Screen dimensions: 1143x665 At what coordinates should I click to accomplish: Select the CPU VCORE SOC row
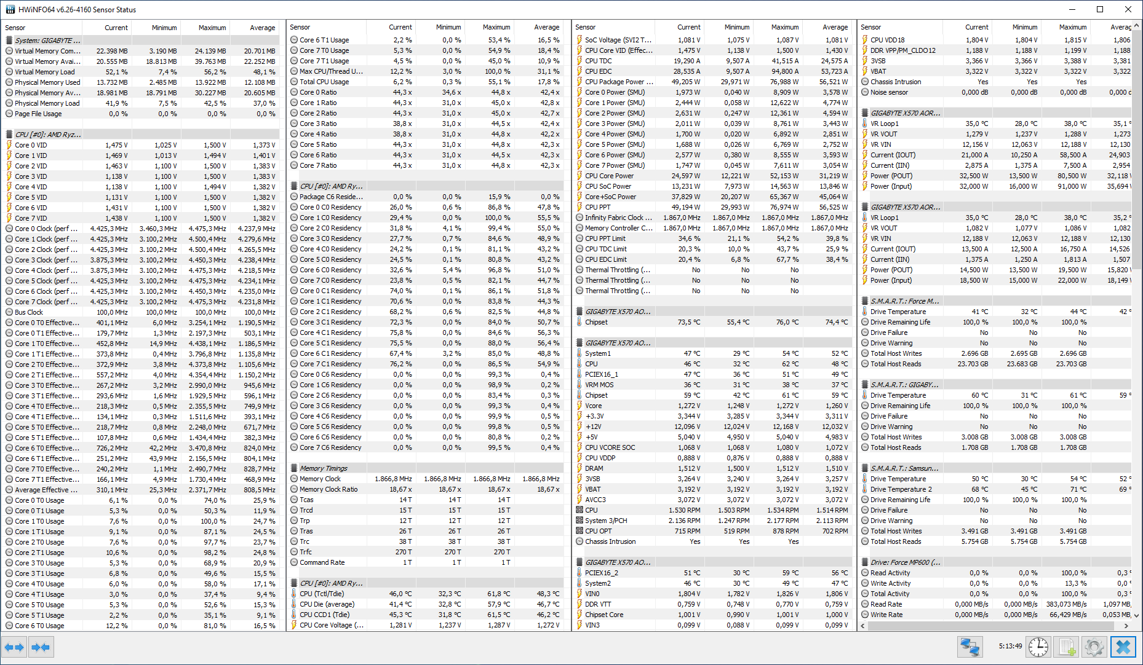tap(712, 447)
